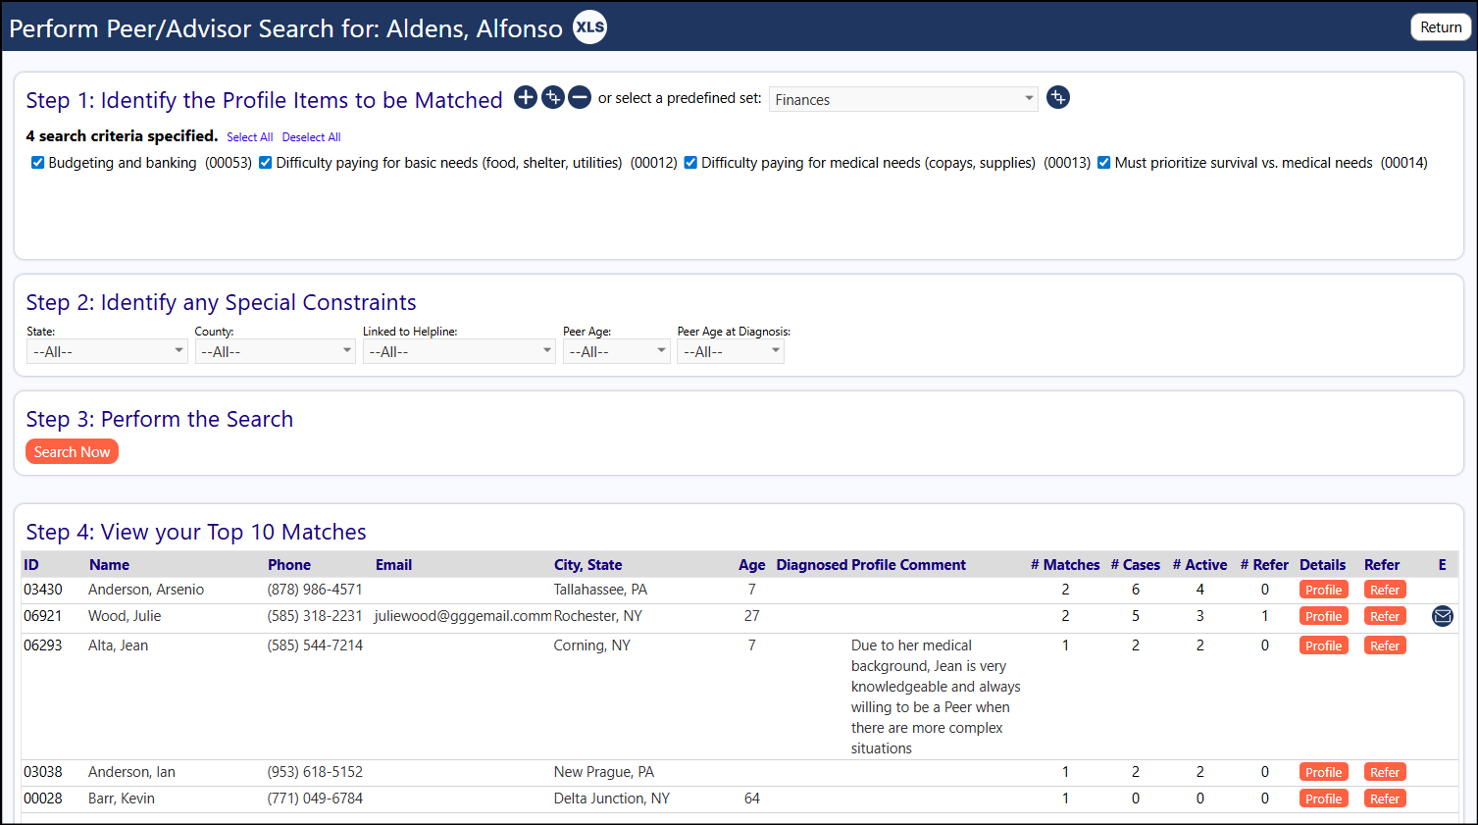Click ID 00028 in the table
Screen dimensions: 1478x825
43,799
